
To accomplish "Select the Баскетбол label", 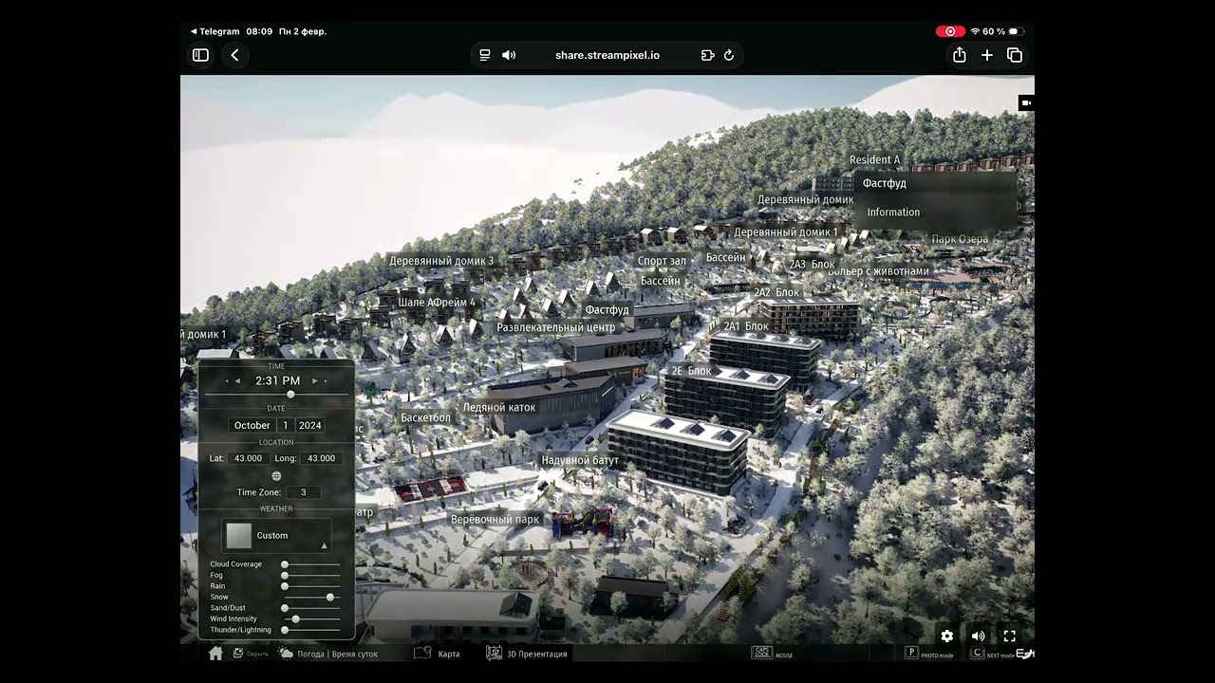I will tap(425, 418).
